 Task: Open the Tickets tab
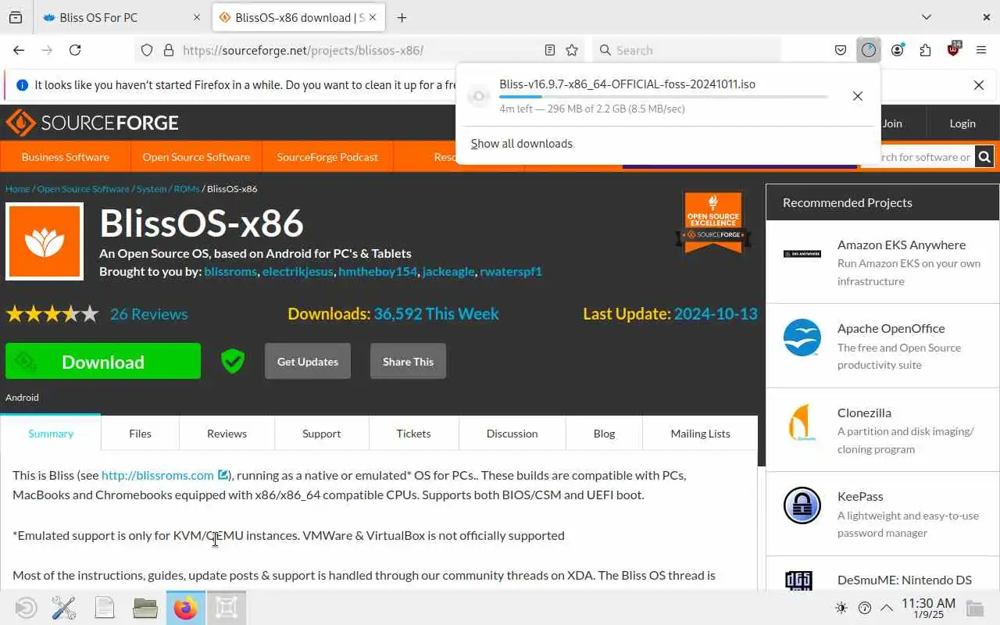click(413, 433)
